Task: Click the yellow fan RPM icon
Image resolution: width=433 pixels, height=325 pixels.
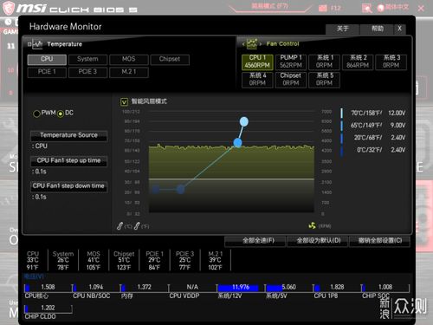Action: click(x=312, y=225)
